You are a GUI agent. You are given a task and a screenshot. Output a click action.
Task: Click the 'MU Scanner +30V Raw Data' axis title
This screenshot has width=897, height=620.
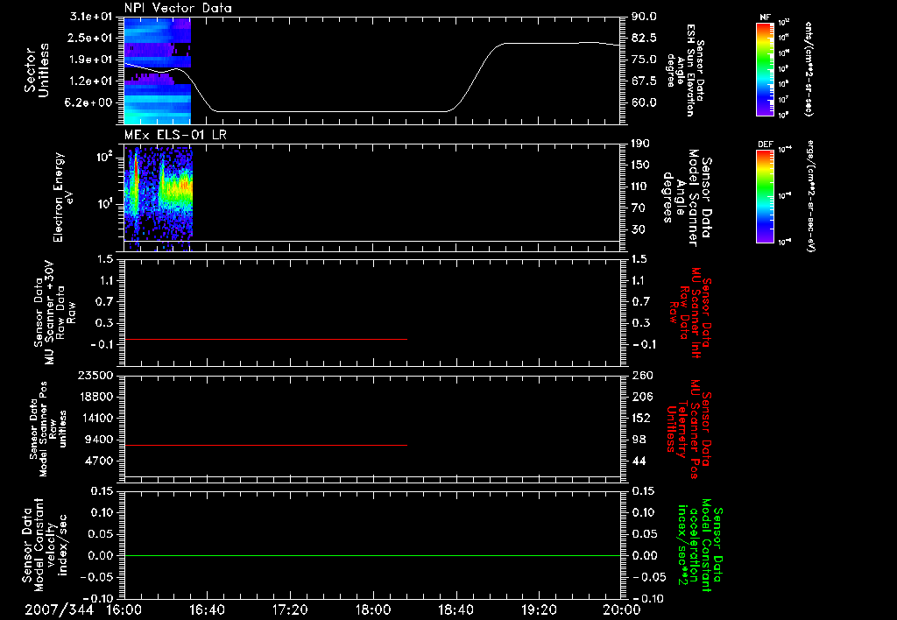tap(55, 313)
